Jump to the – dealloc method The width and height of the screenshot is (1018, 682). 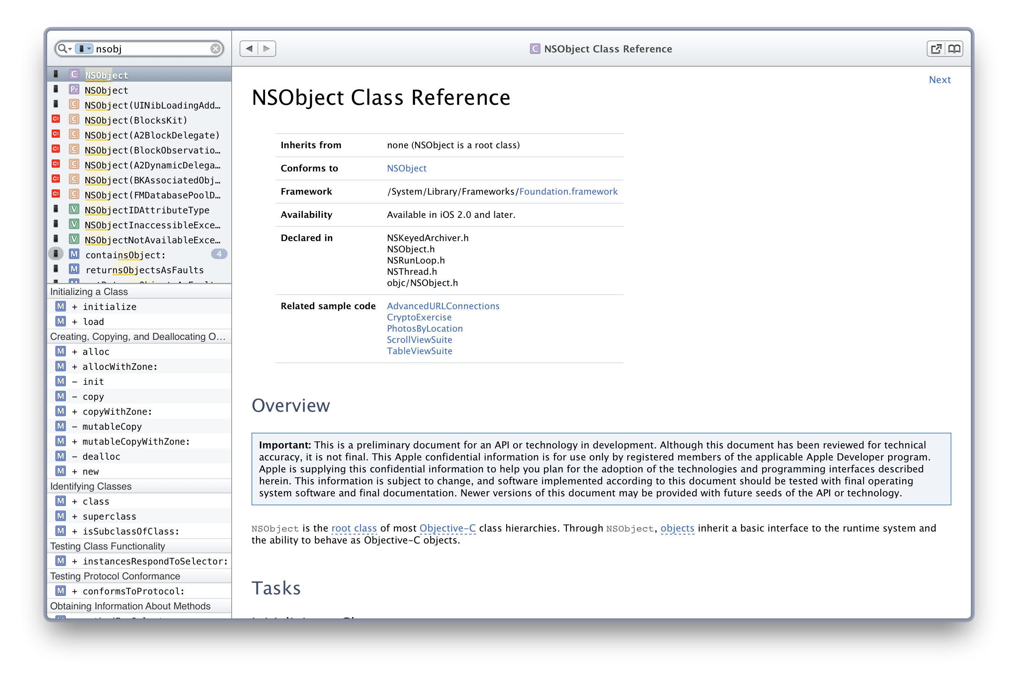(101, 456)
